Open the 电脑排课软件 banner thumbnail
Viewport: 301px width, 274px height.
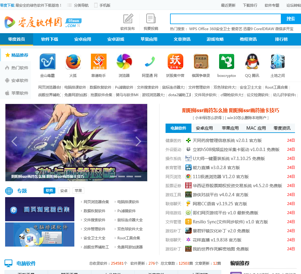coord(40,235)
